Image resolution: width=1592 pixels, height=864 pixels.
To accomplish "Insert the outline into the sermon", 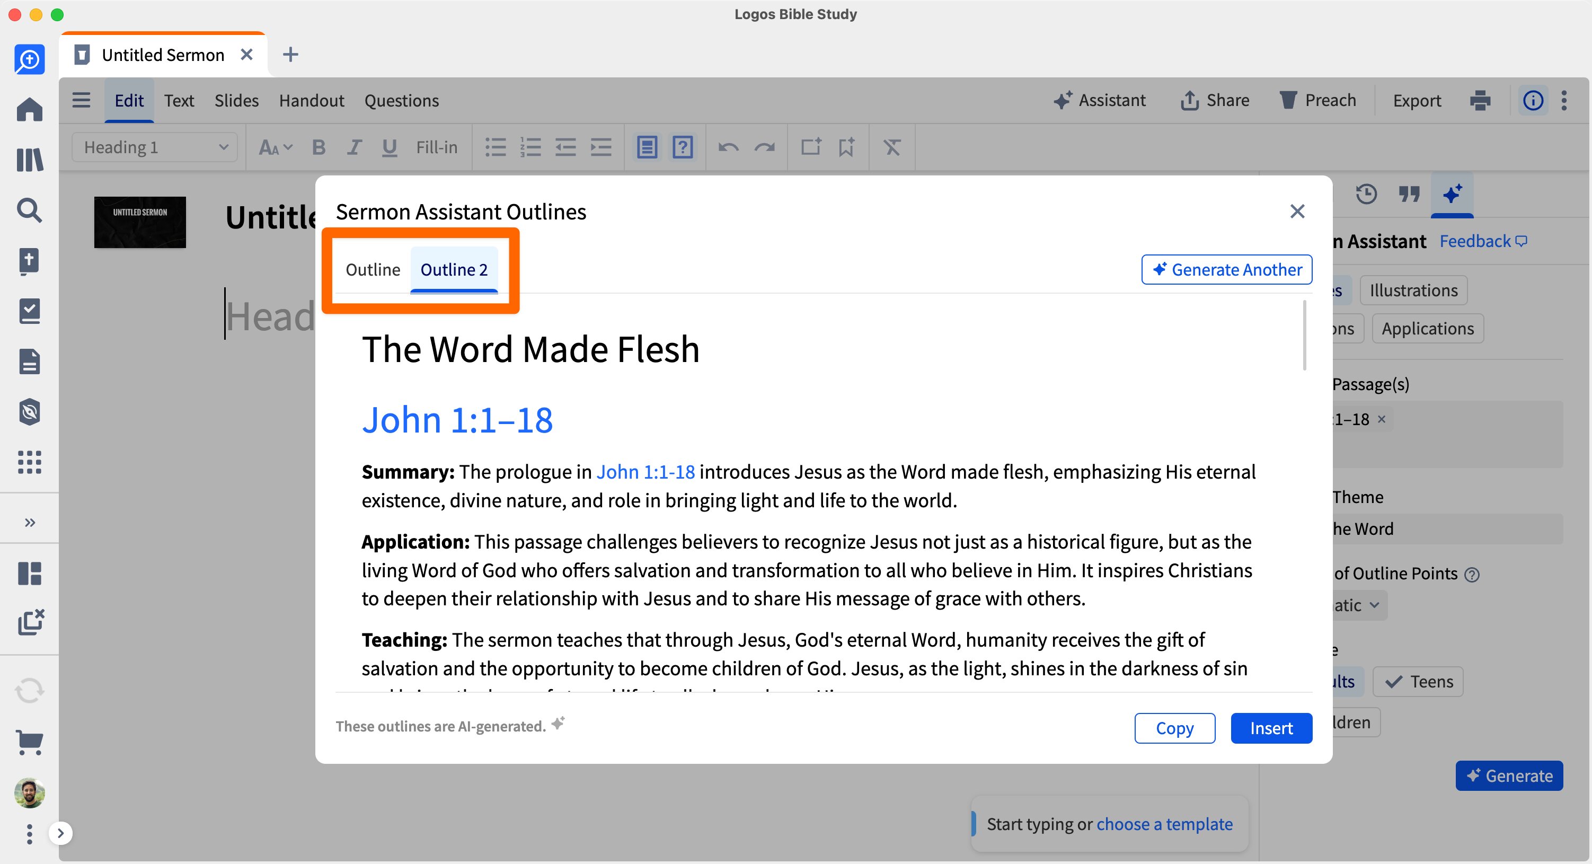I will coord(1271,728).
